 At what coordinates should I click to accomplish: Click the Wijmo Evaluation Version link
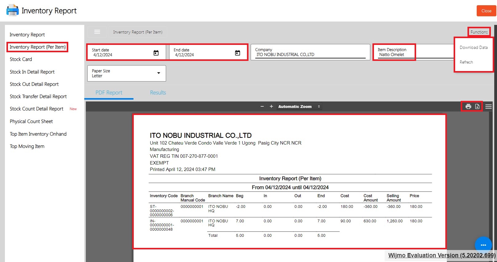pos(442,255)
